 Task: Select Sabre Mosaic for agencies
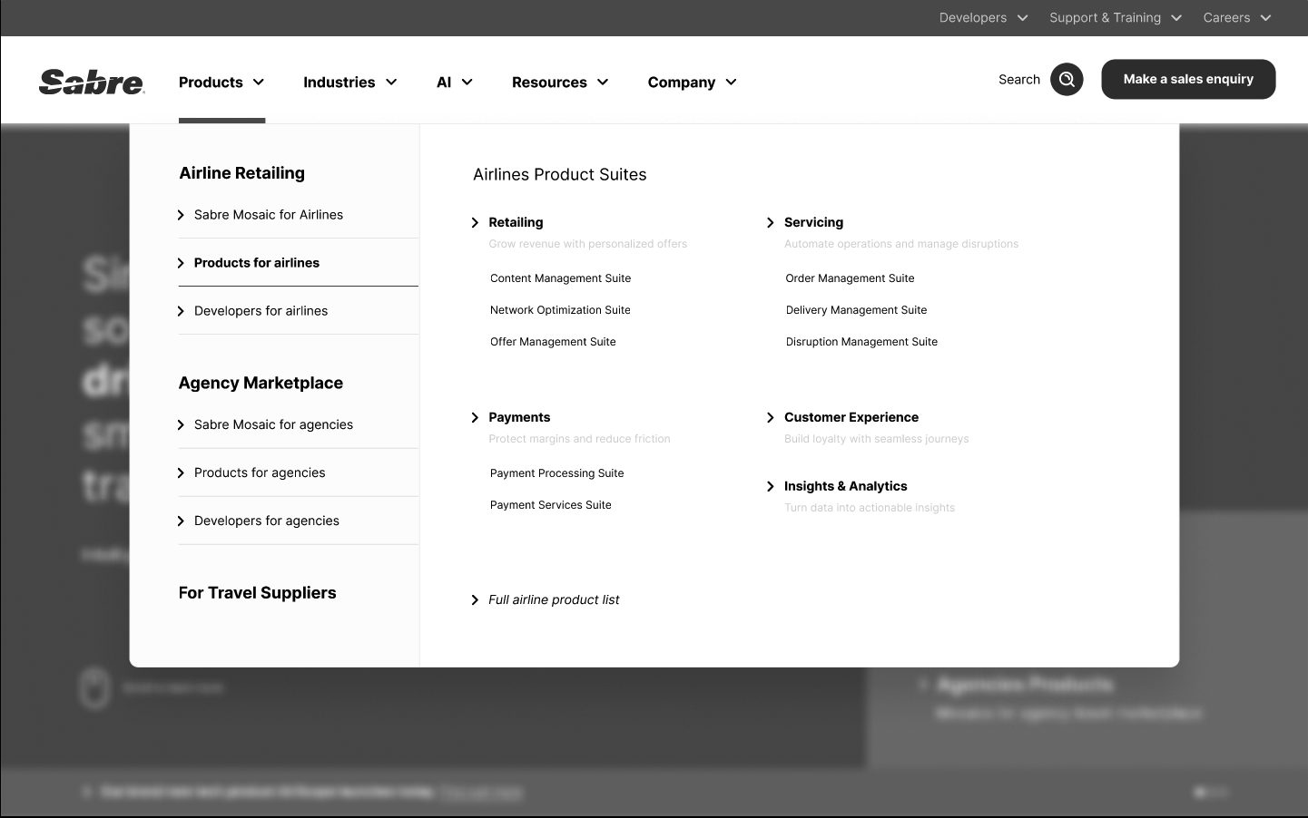[x=273, y=424]
